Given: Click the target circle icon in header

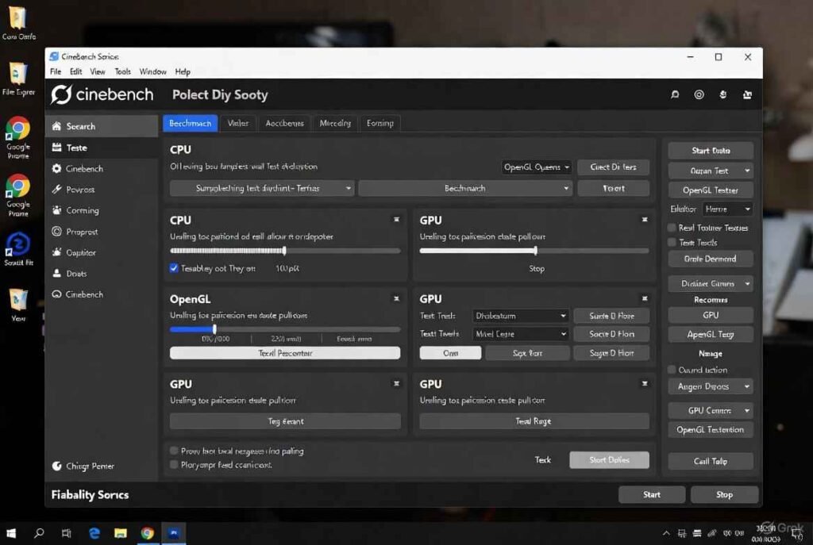Looking at the screenshot, I should pyautogui.click(x=699, y=94).
